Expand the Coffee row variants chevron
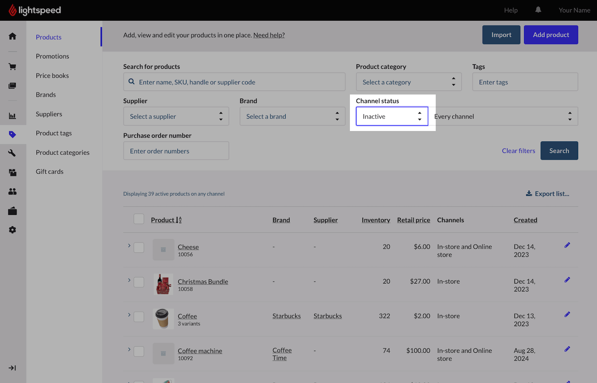 coord(129,315)
